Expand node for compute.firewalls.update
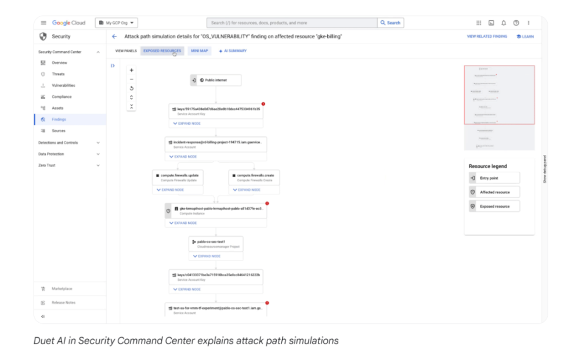Screen dimensions: 564x354 170,190
